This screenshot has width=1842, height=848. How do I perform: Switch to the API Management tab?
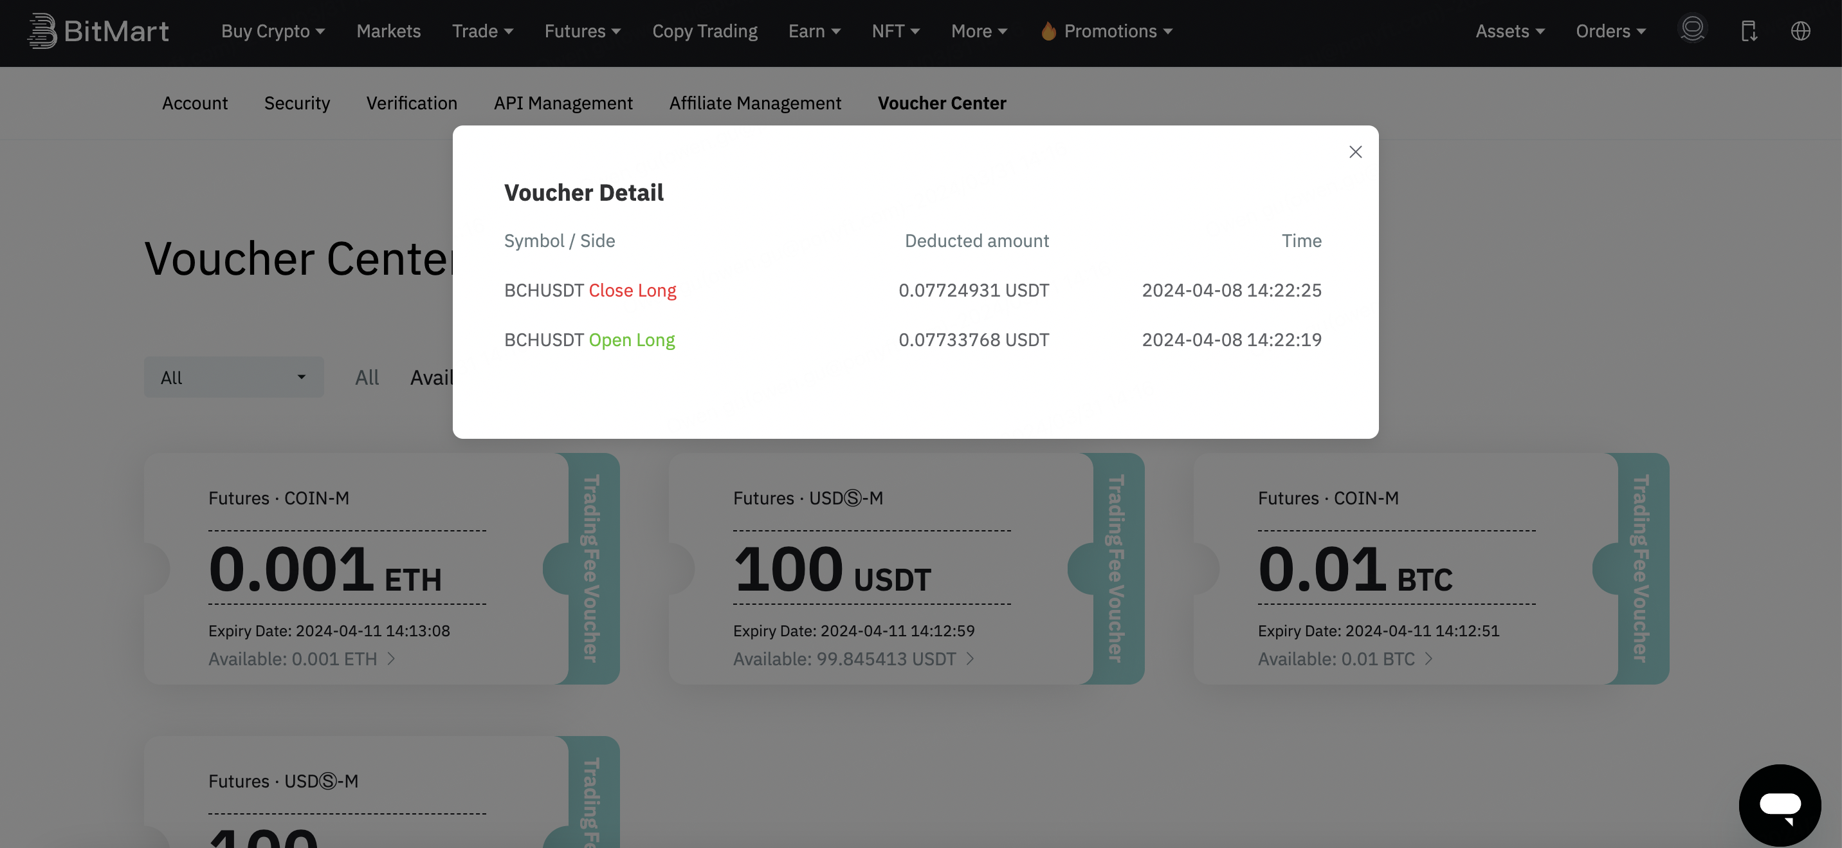point(563,103)
